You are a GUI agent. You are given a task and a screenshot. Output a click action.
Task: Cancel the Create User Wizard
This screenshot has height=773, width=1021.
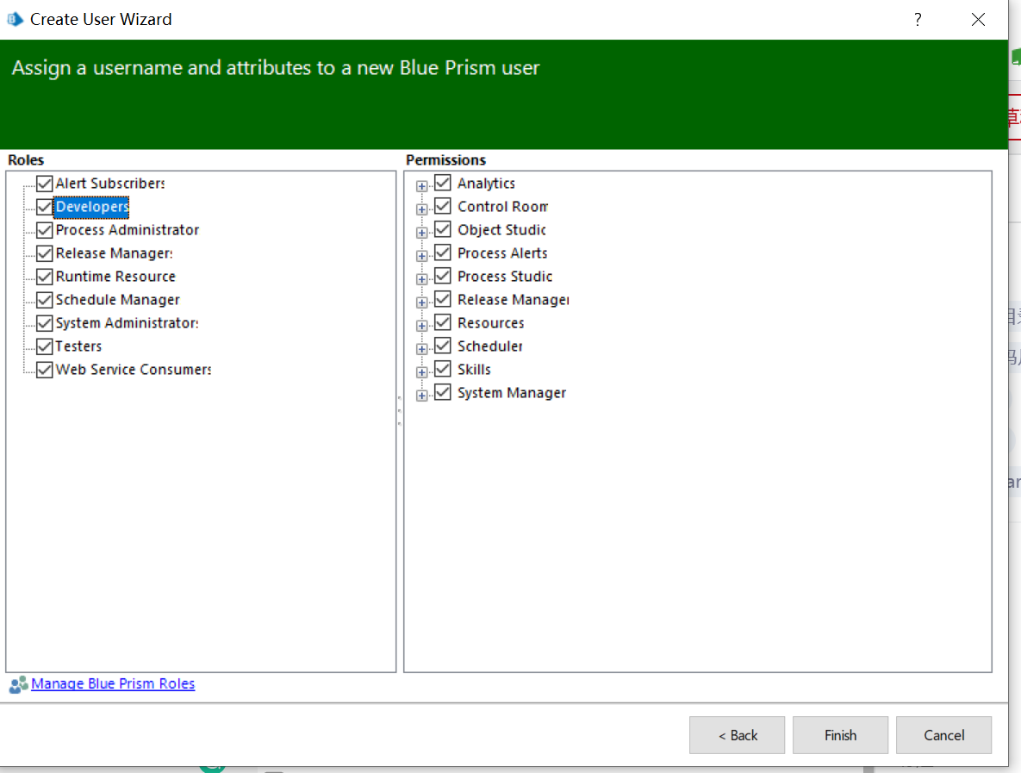click(943, 735)
